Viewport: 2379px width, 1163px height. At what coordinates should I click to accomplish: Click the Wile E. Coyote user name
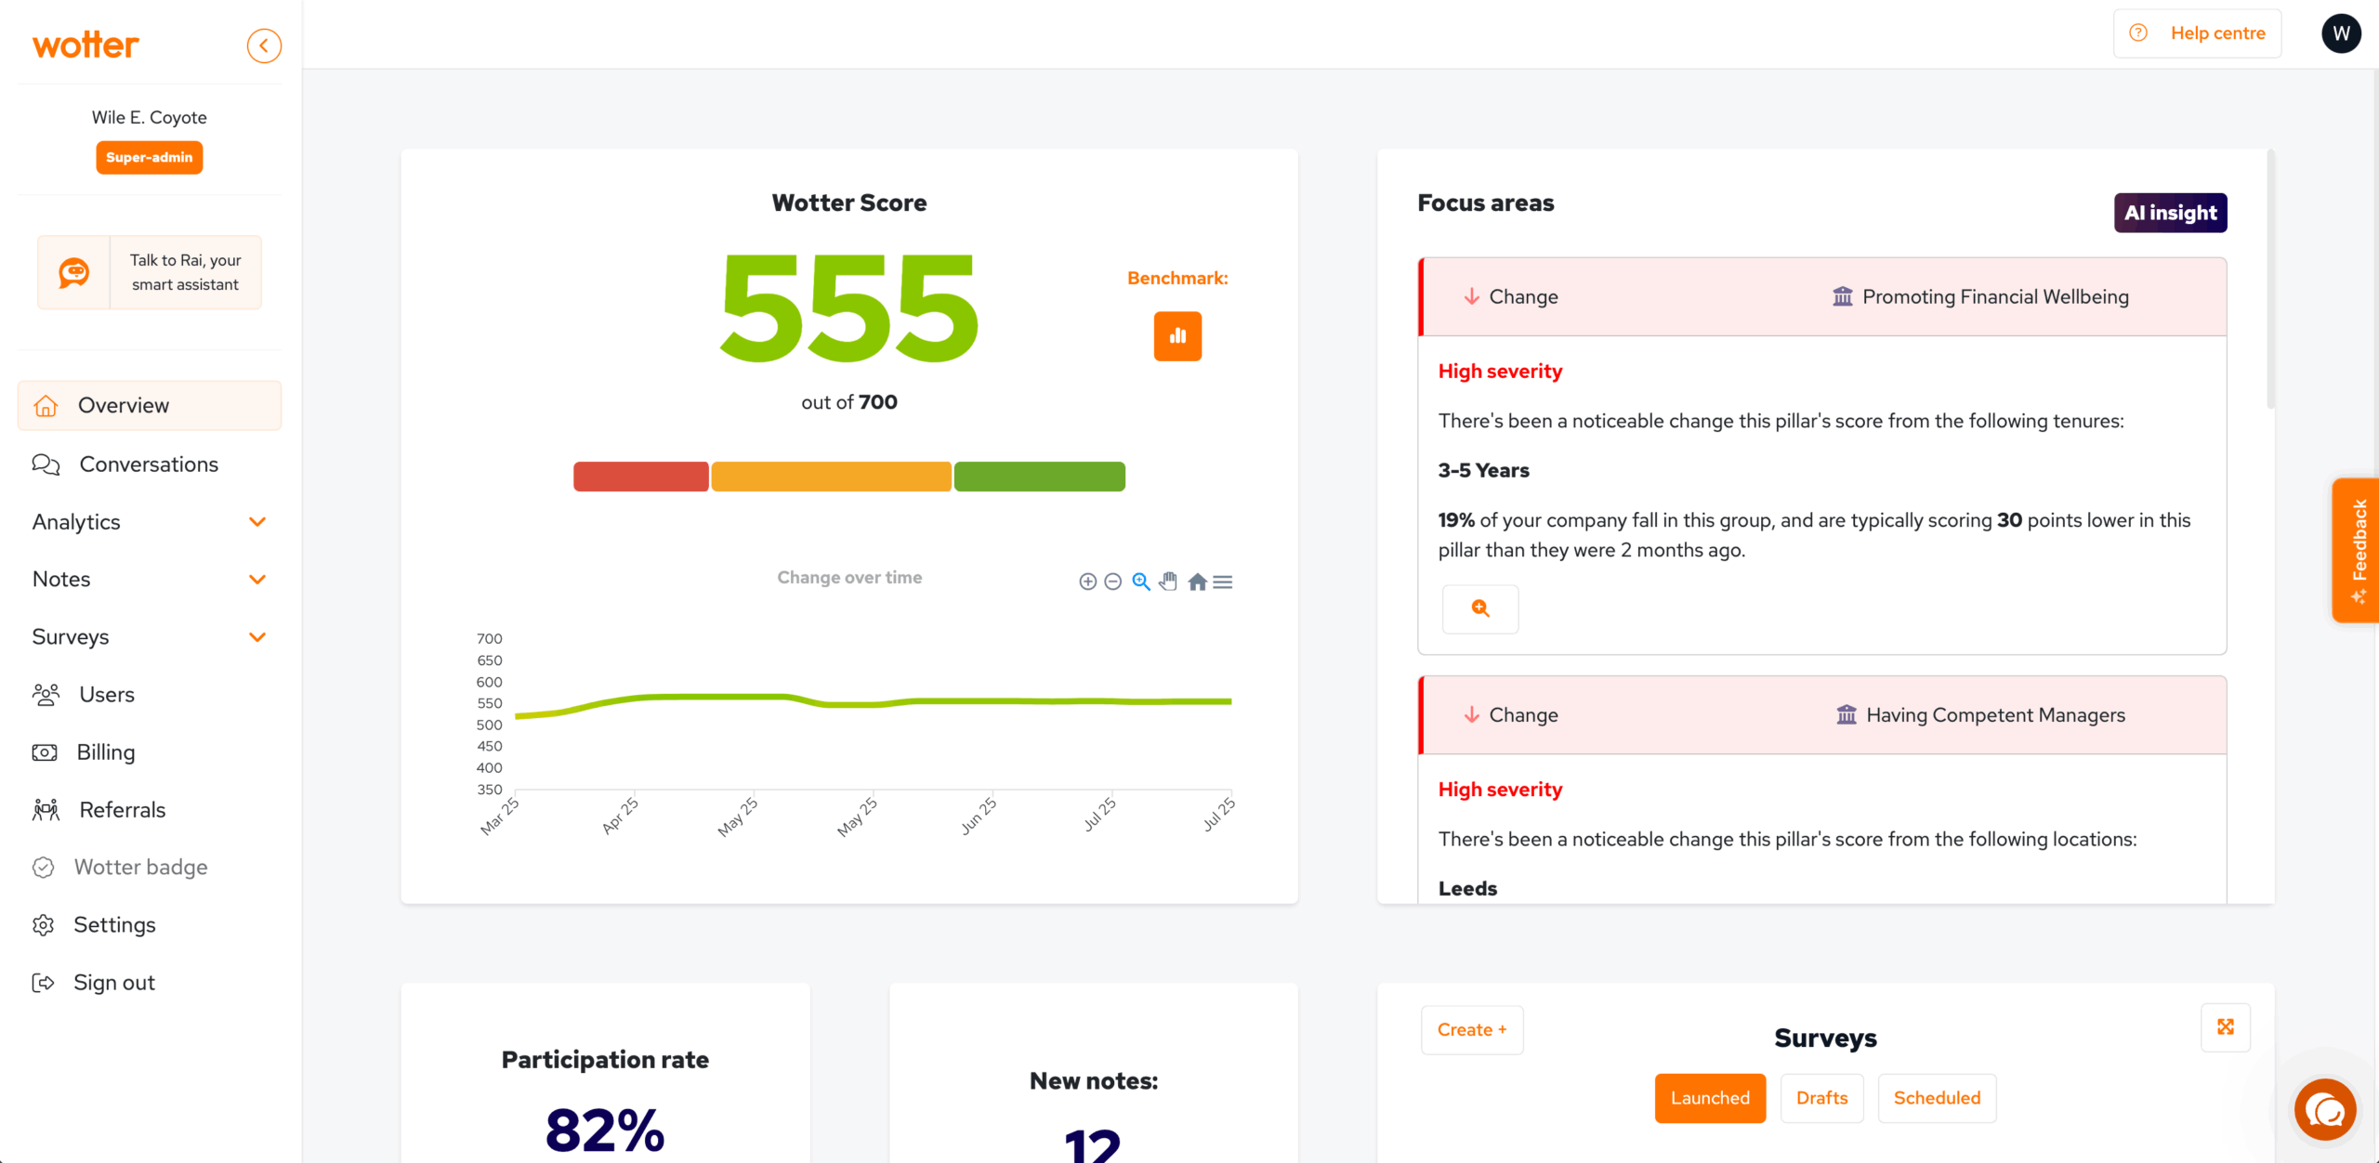click(x=150, y=117)
